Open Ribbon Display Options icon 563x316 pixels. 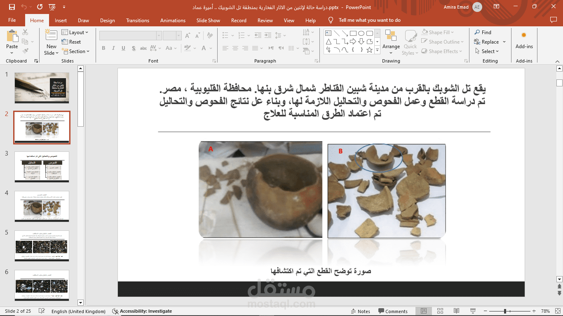pos(496,7)
